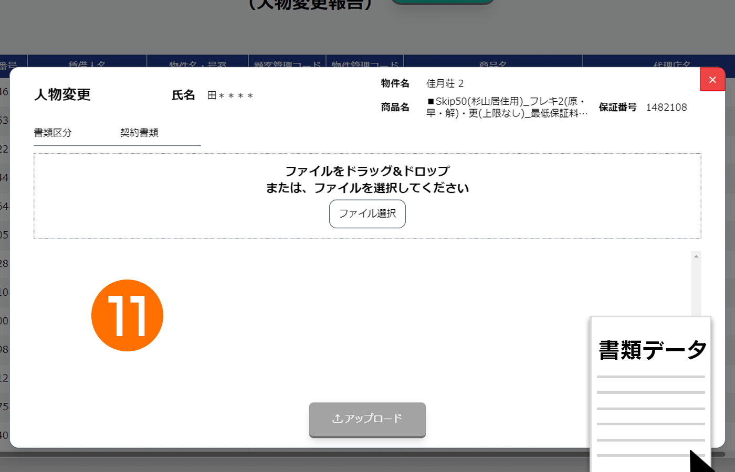Image resolution: width=735 pixels, height=472 pixels.
Task: Click the scroll up arrow in file list
Action: click(x=696, y=256)
